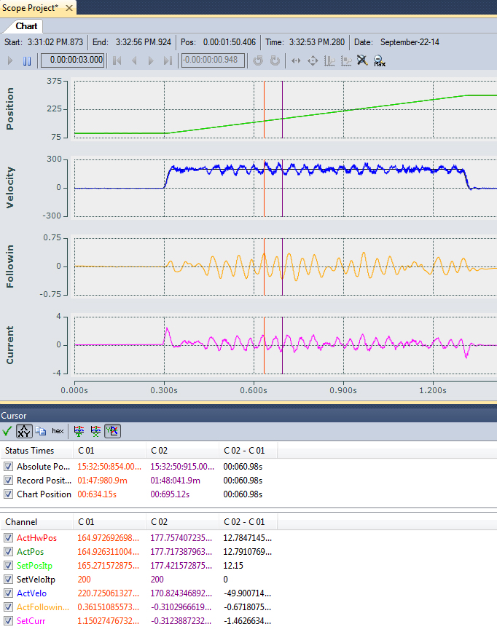The width and height of the screenshot is (497, 632).
Task: Toggle the SetPosItp channel checkbox
Action: pos(8,566)
